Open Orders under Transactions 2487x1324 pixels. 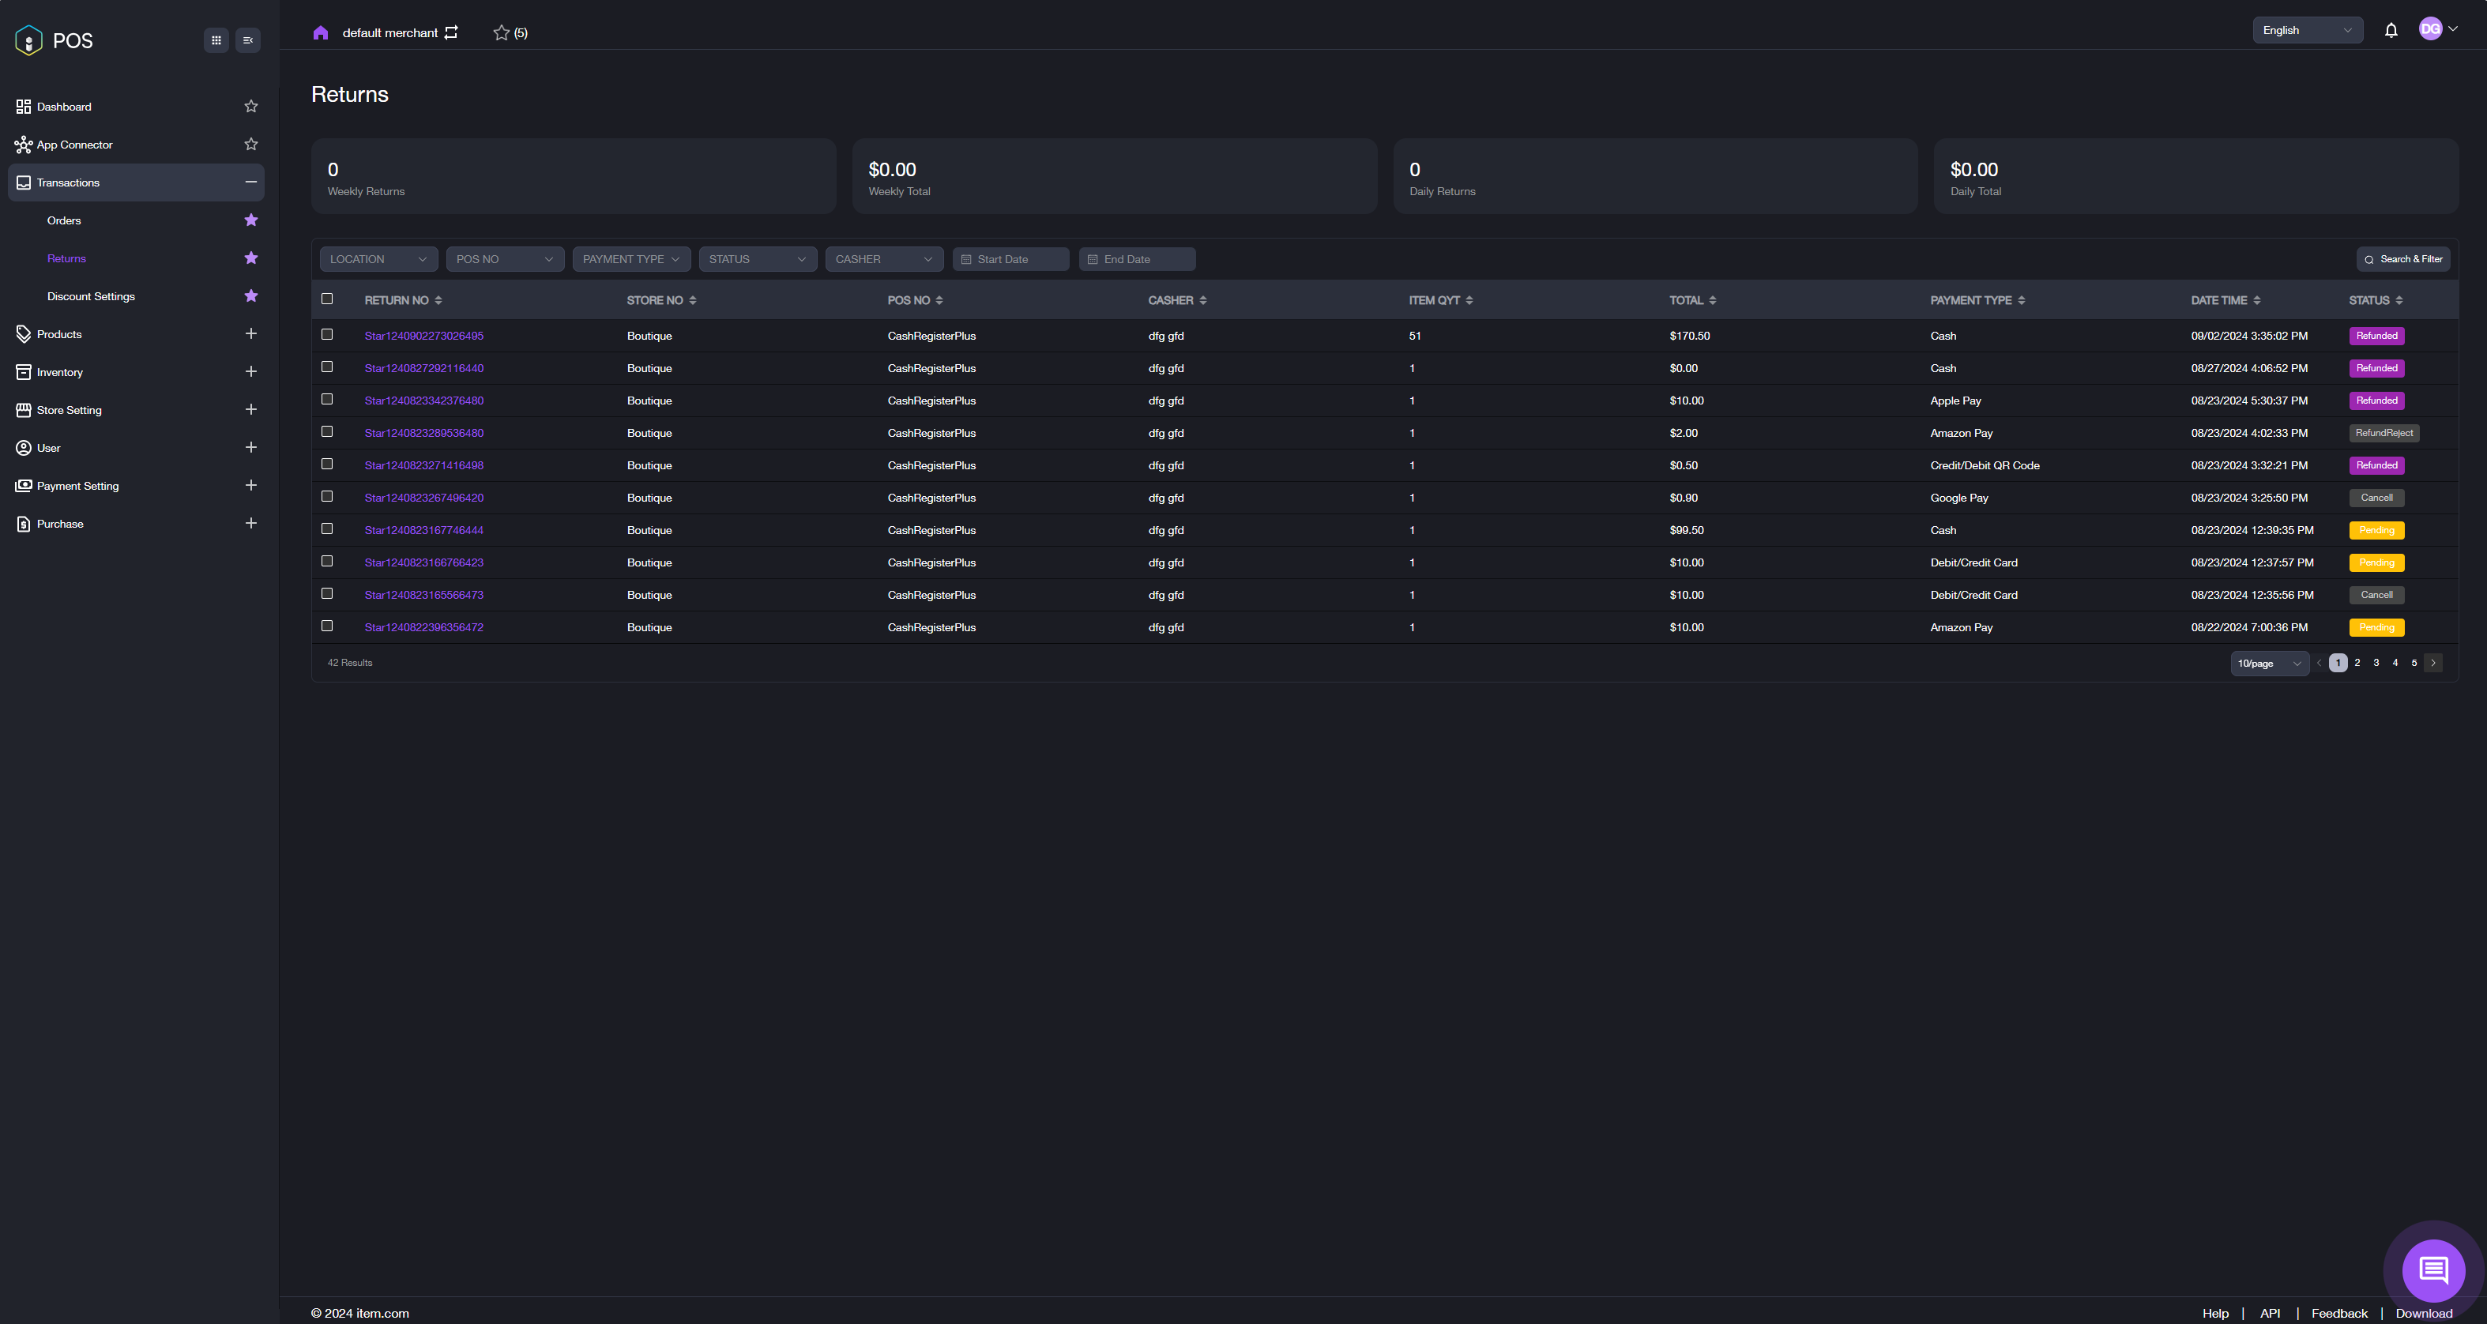pyautogui.click(x=64, y=220)
